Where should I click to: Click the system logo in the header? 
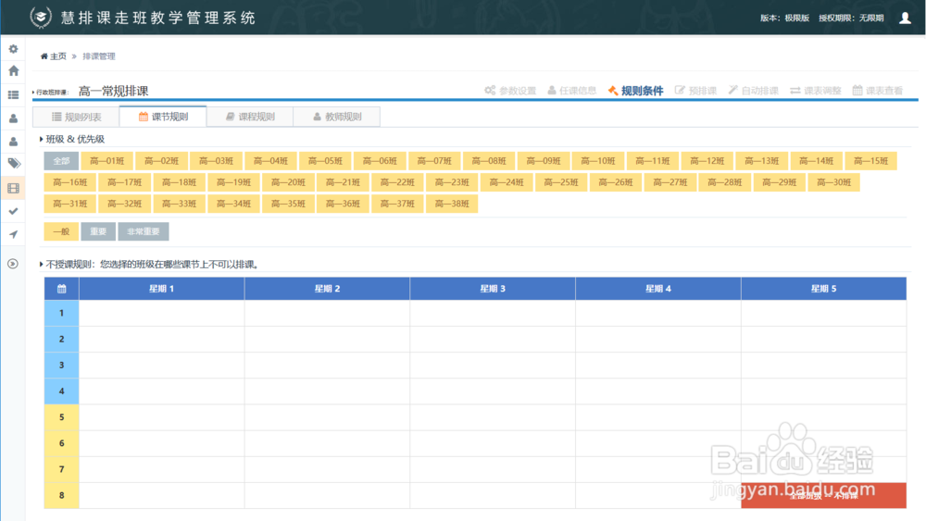click(40, 17)
